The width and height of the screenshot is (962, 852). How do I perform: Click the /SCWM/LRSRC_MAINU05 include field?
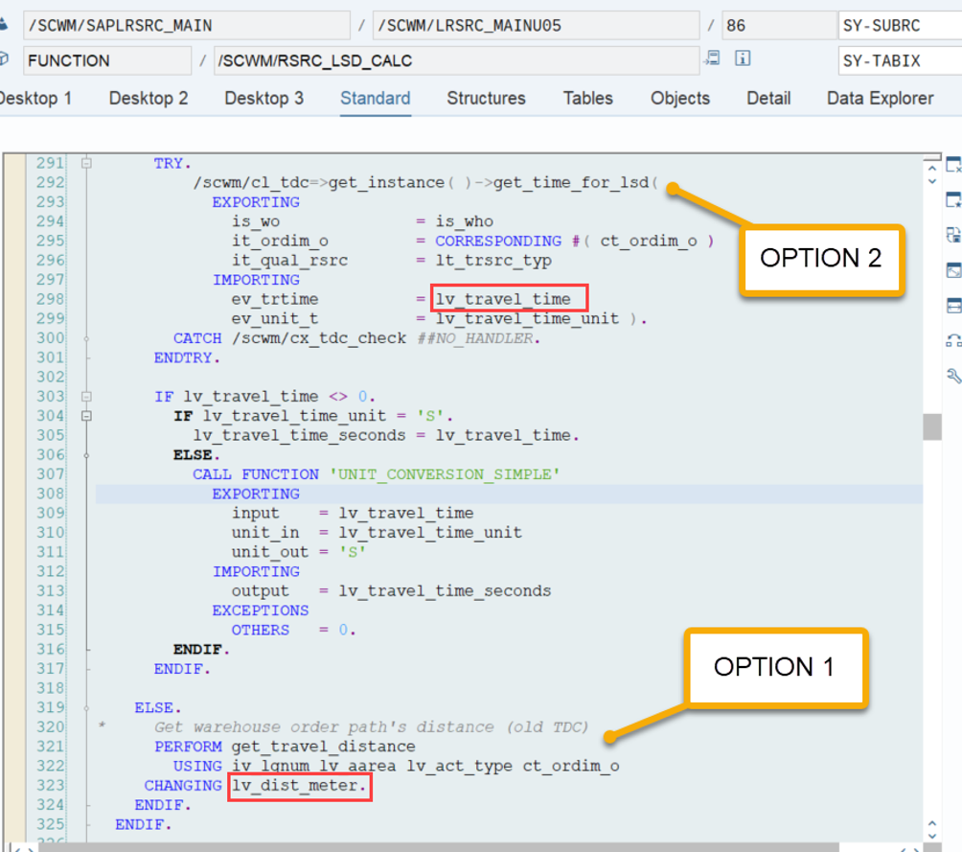(x=536, y=26)
